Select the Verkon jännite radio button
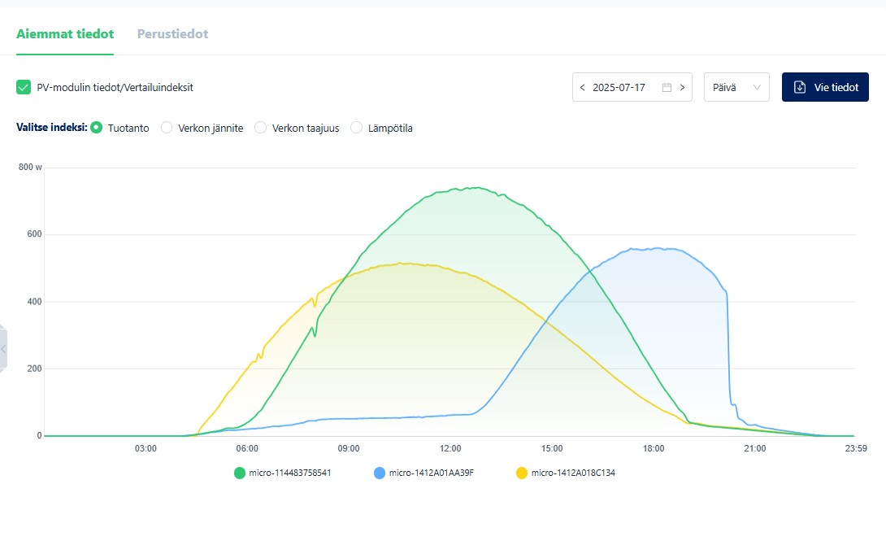The height and width of the screenshot is (554, 886). click(x=167, y=128)
